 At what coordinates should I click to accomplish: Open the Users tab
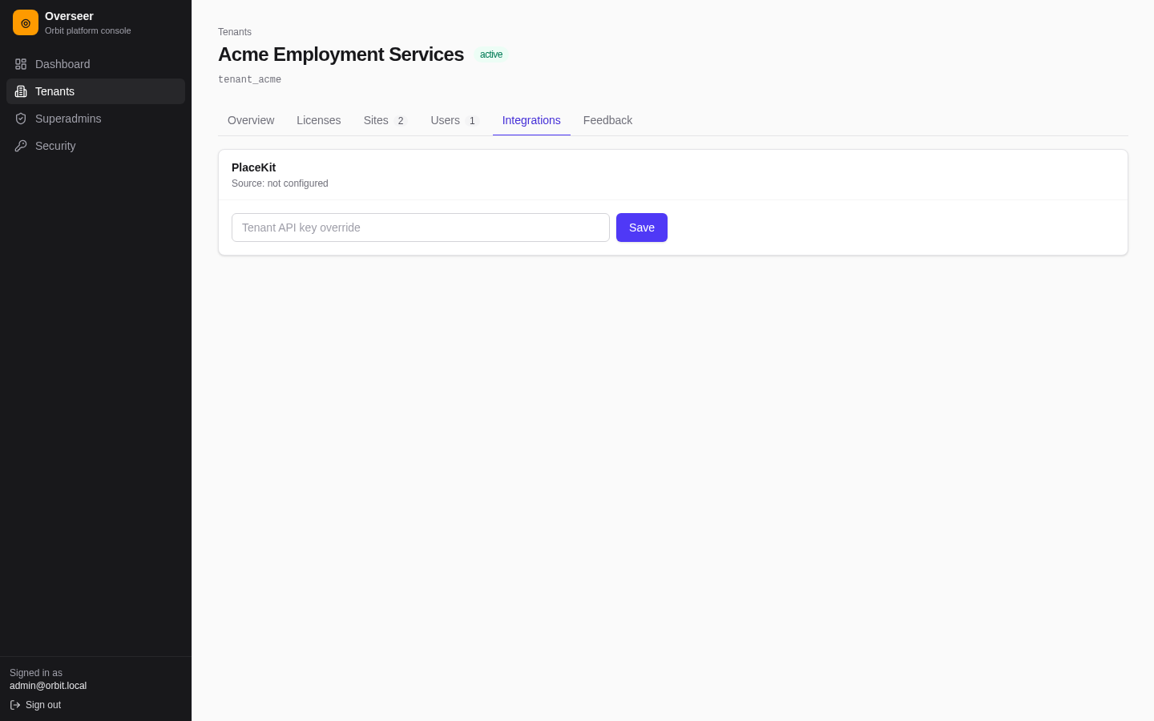point(454,120)
